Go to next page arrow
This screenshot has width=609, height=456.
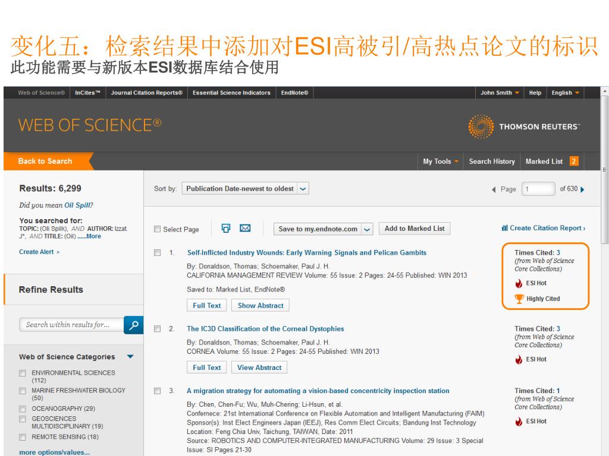click(582, 189)
